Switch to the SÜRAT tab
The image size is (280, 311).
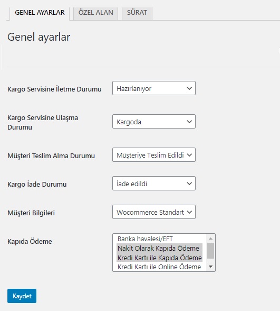(137, 13)
